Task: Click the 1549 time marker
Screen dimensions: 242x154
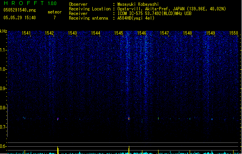Action: click(x=211, y=33)
